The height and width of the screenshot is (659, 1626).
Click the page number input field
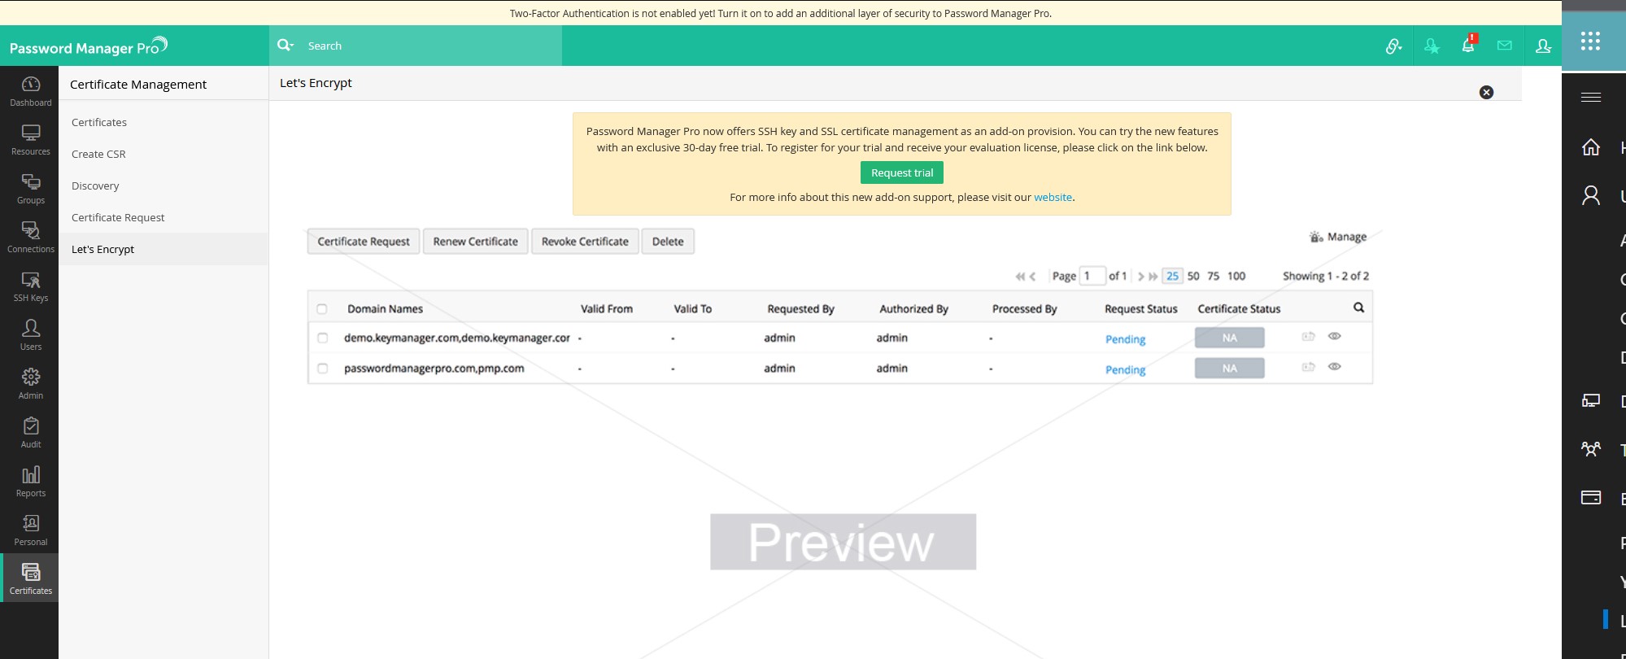click(1092, 276)
